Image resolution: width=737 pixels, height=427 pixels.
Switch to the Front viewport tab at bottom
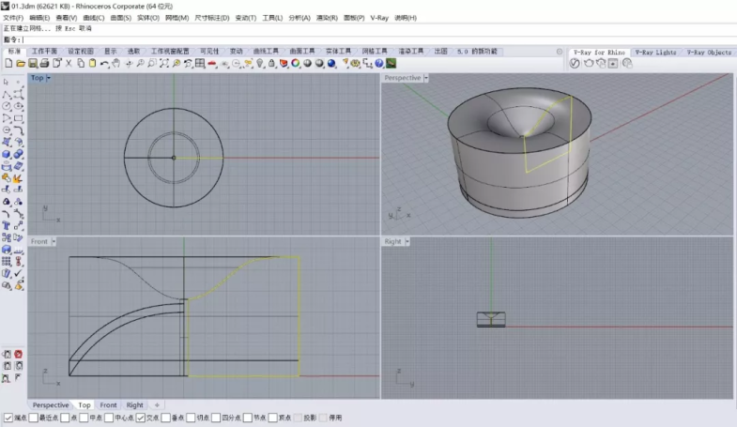coord(109,405)
